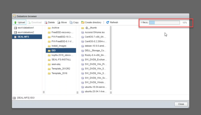Select the Rocky-8.4-x86_64 ISO file
The height and width of the screenshot is (115, 201).
click(94, 55)
